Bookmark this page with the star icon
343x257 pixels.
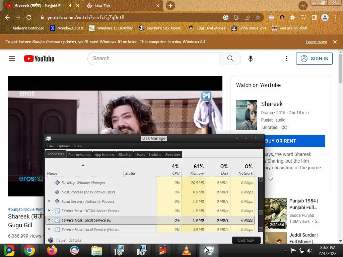tap(258, 17)
